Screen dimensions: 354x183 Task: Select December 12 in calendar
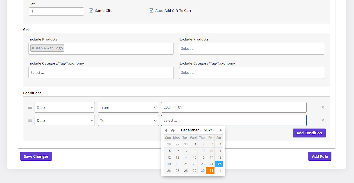pos(168,157)
